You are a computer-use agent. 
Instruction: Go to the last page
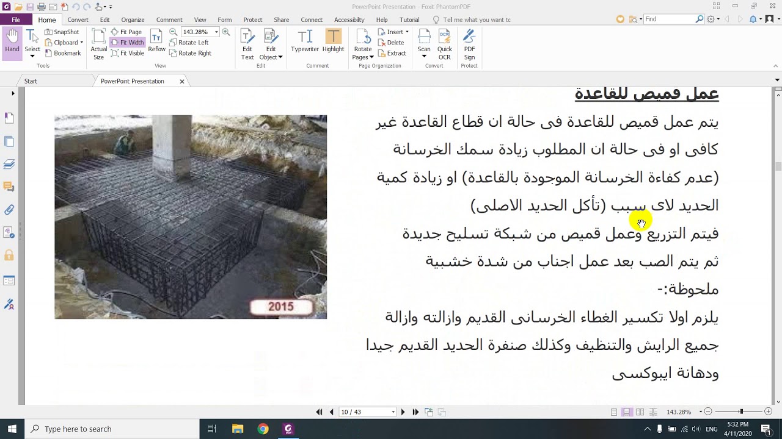(415, 412)
